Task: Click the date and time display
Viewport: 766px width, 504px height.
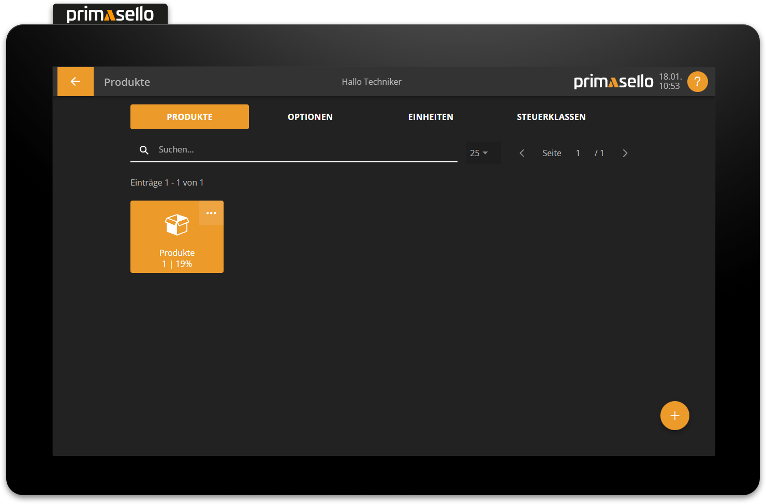Action: pyautogui.click(x=670, y=82)
